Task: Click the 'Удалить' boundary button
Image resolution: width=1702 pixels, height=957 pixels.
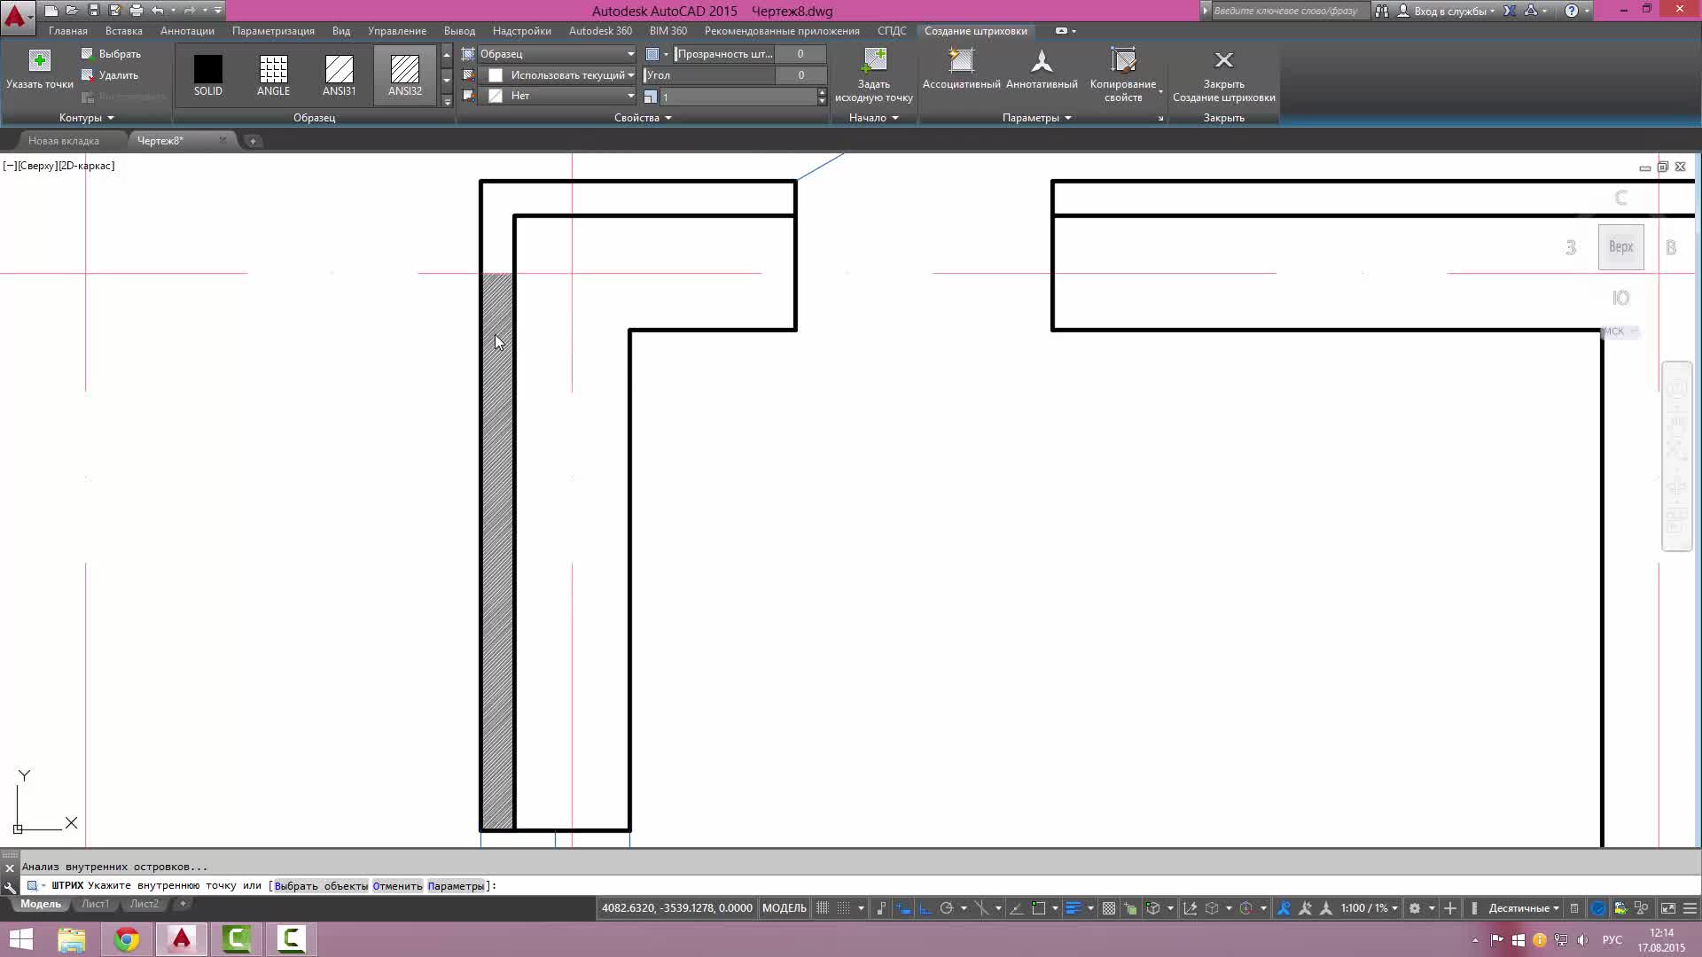Action: click(x=109, y=75)
